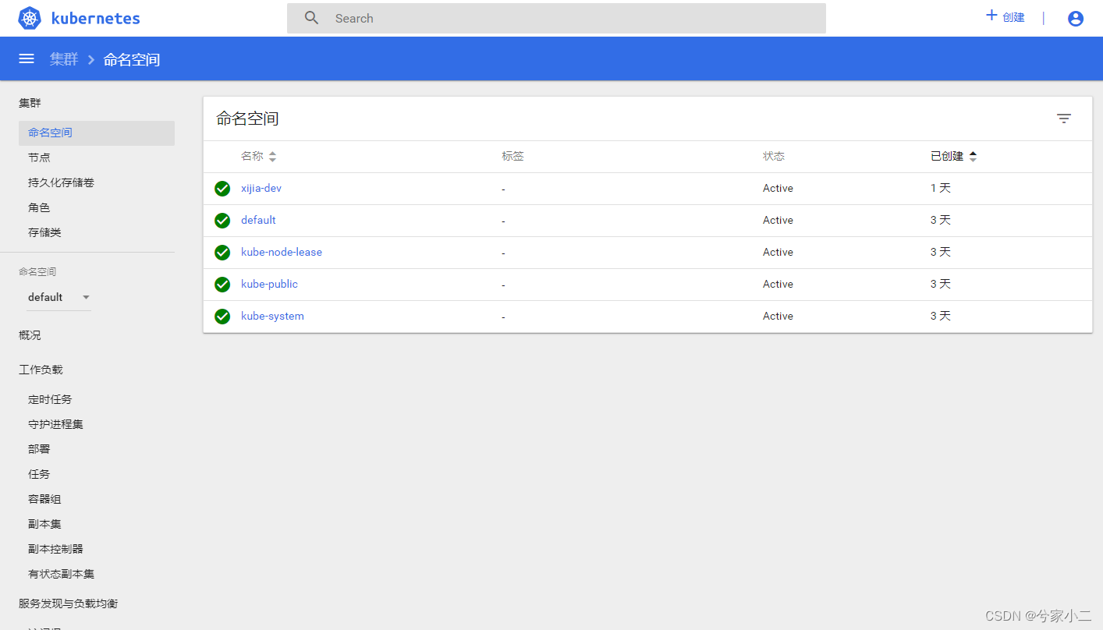The image size is (1103, 630).
Task: Open the user account icon
Action: point(1075,18)
